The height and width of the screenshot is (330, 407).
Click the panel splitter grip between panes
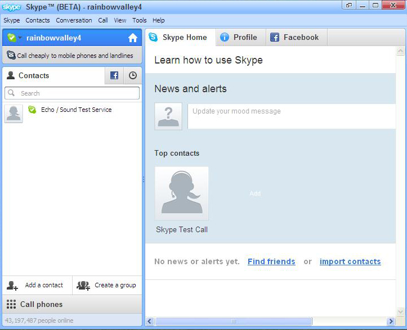point(144,179)
